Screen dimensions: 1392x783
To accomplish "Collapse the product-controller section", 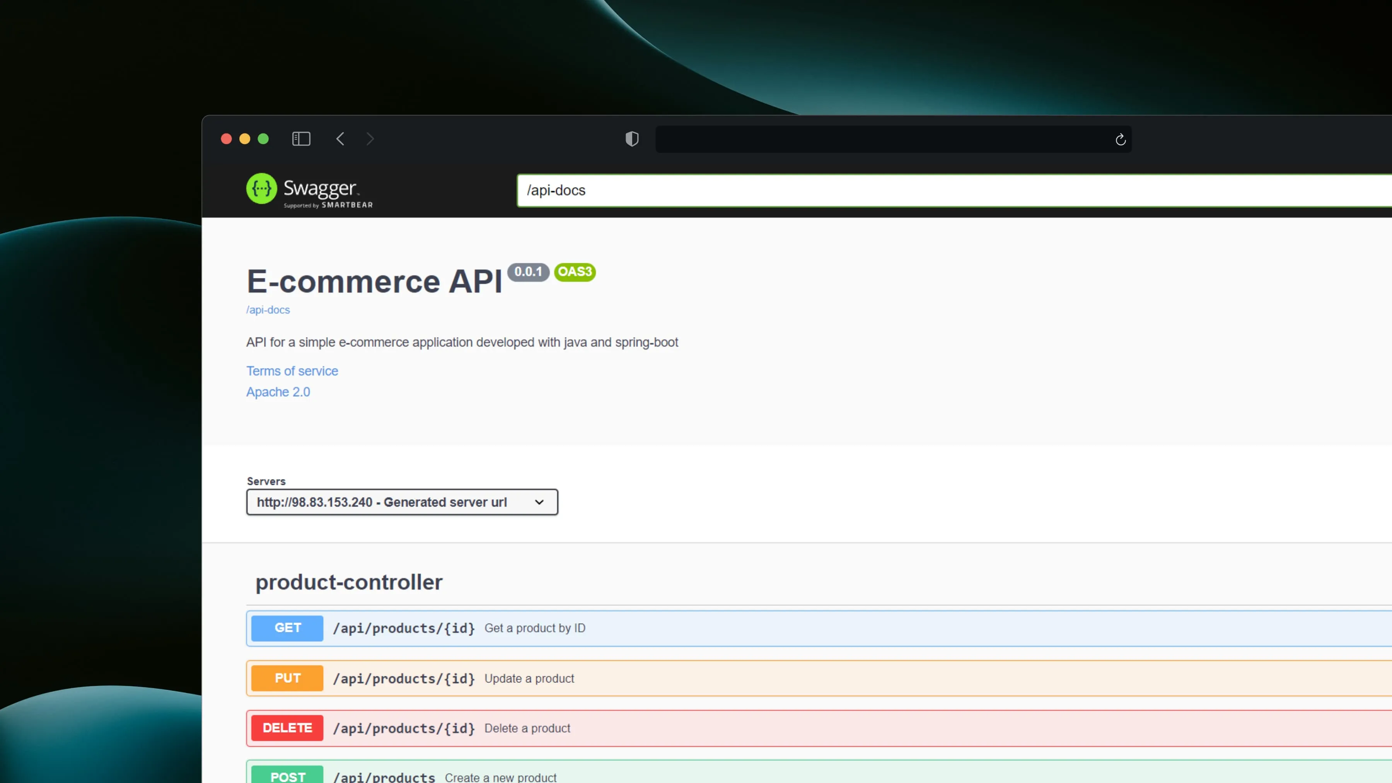I will tap(348, 582).
